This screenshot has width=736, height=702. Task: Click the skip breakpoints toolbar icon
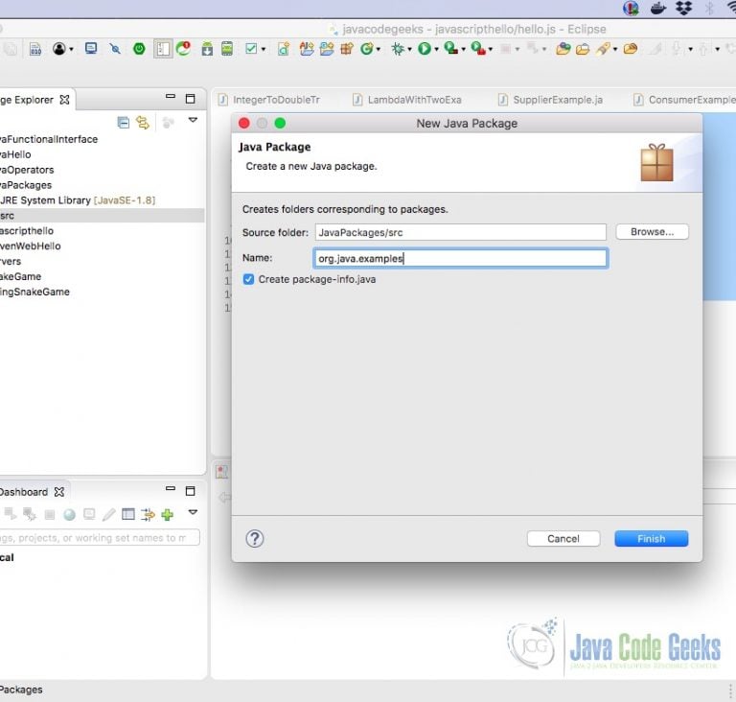115,49
